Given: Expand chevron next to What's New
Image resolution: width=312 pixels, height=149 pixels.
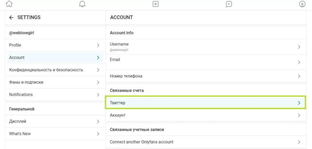Looking at the screenshot, I should [98, 134].
